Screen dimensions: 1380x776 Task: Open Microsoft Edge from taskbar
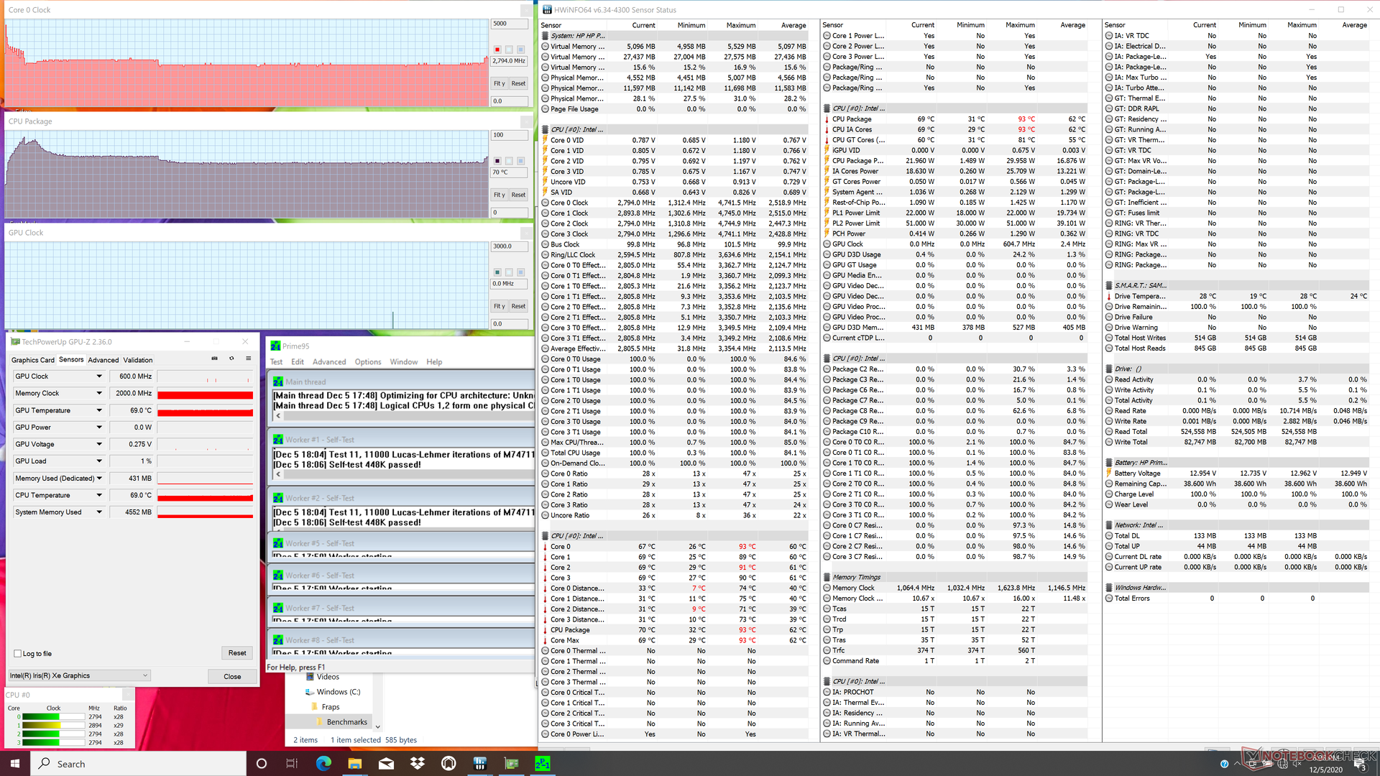(x=323, y=763)
